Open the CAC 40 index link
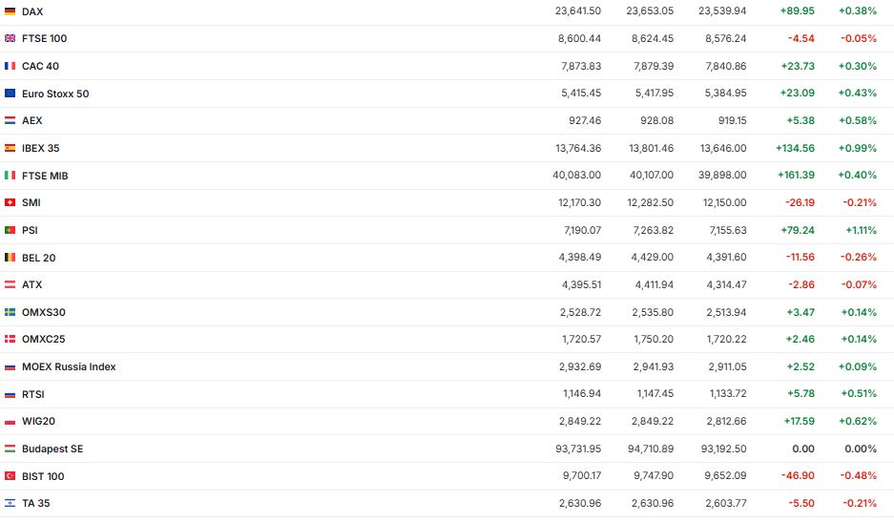894x522 pixels. click(x=40, y=66)
